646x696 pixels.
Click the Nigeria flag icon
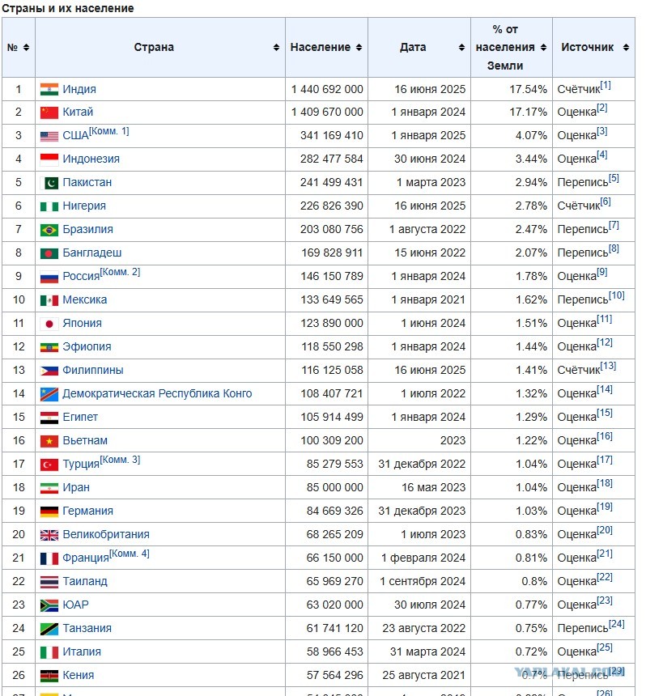49,206
